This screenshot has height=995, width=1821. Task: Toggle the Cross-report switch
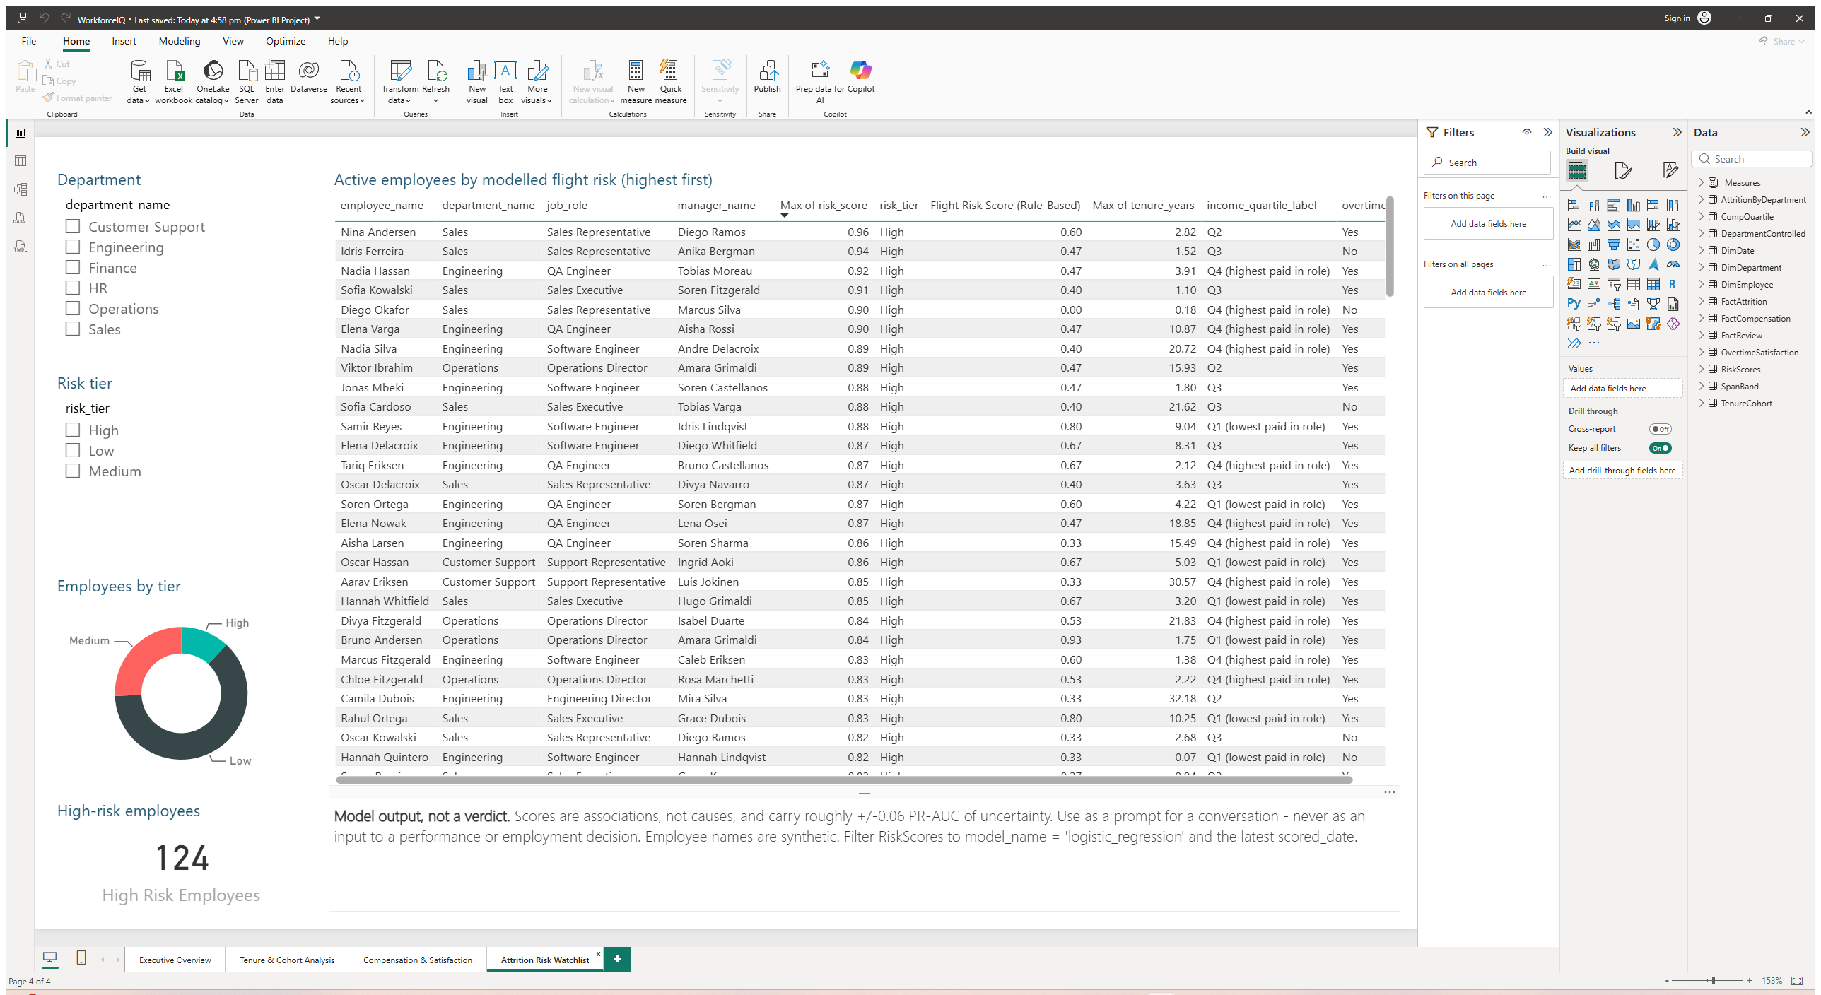(x=1660, y=429)
